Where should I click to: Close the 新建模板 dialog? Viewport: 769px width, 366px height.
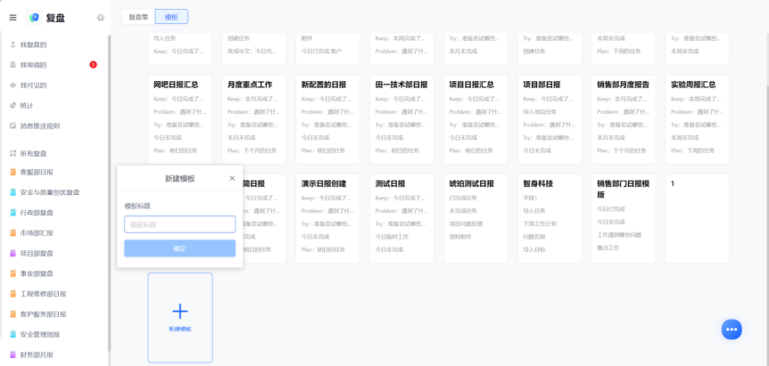(232, 178)
